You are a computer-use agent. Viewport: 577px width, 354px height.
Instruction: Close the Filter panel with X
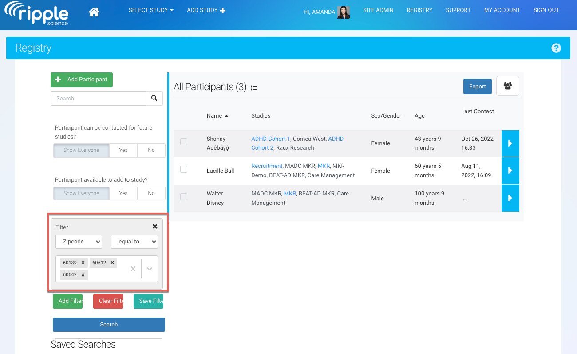click(x=155, y=227)
